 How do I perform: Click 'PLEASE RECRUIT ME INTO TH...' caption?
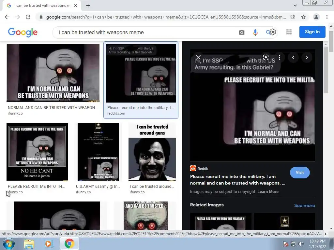[36, 187]
